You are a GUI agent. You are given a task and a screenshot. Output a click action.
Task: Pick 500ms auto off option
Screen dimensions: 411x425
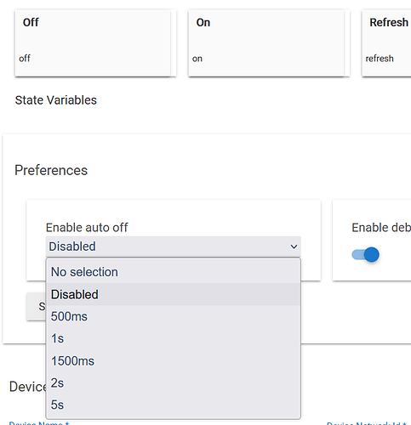(x=174, y=316)
